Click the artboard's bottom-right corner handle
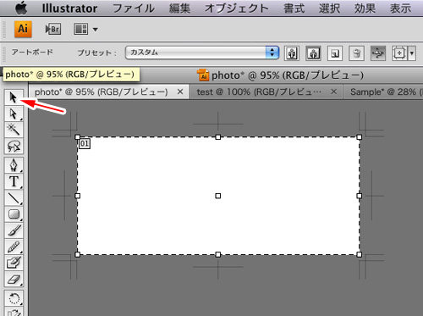The height and width of the screenshot is (316, 423). coord(360,254)
